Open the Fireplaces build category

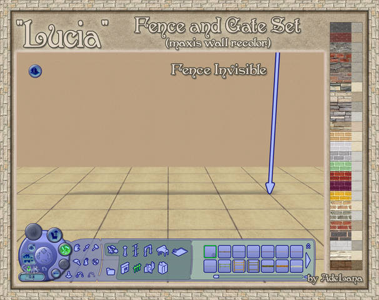[125, 268]
